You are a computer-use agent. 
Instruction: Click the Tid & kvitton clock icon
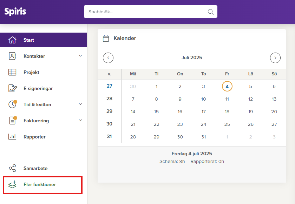[12, 104]
